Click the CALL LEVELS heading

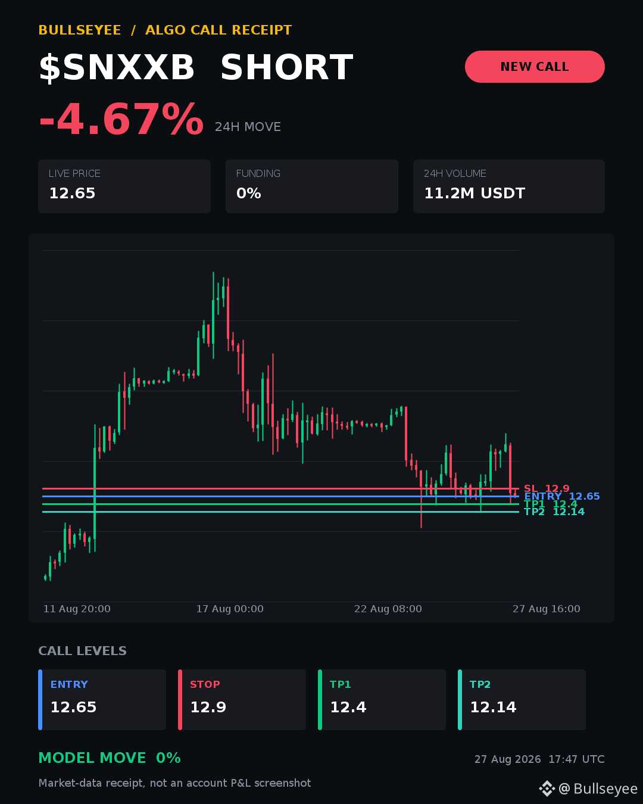pos(82,651)
